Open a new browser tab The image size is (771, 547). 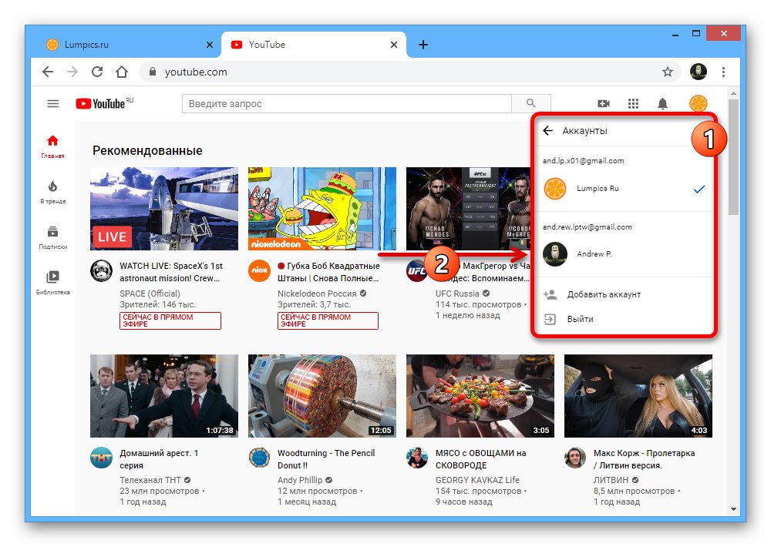click(x=423, y=45)
